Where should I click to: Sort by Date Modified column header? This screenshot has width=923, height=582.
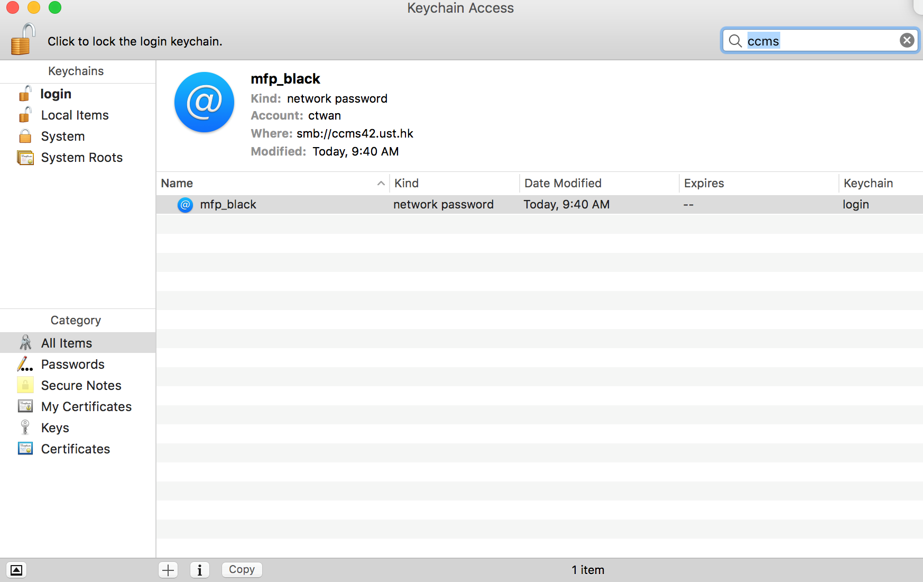563,184
